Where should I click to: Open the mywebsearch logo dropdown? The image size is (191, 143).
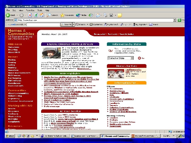[25, 24]
